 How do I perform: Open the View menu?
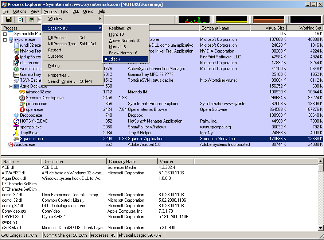(x=35, y=11)
